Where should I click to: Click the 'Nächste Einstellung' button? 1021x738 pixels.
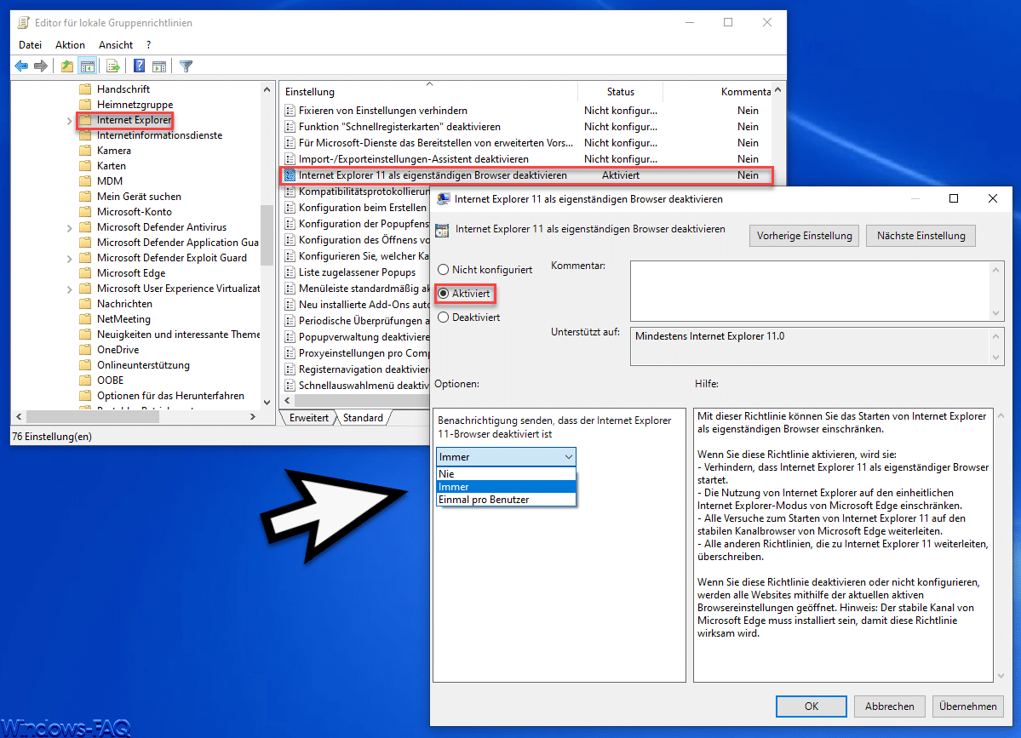921,236
